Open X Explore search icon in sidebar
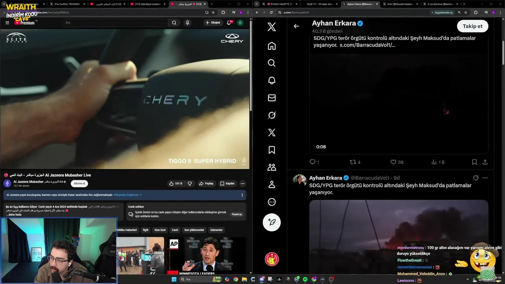Image resolution: width=505 pixels, height=284 pixels. (x=271, y=63)
